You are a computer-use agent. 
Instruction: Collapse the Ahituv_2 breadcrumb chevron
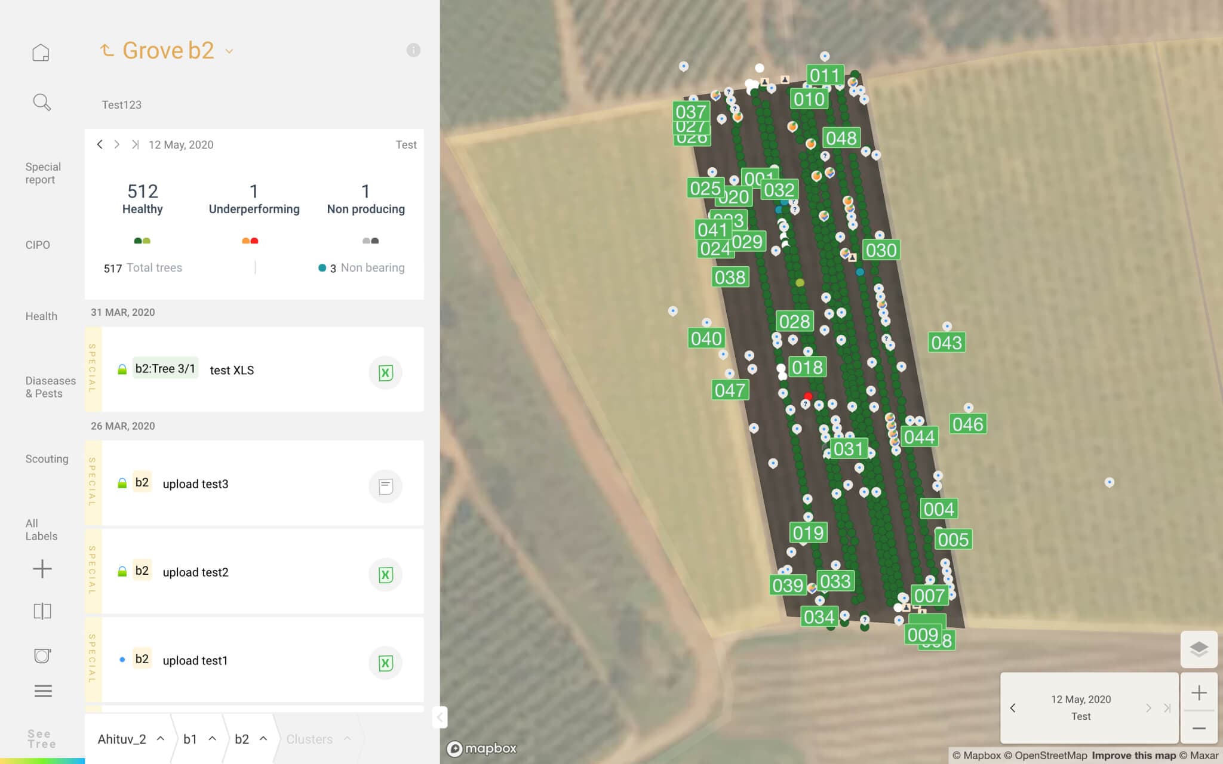coord(160,738)
